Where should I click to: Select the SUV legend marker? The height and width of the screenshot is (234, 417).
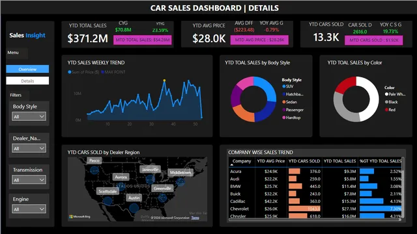coord(284,86)
